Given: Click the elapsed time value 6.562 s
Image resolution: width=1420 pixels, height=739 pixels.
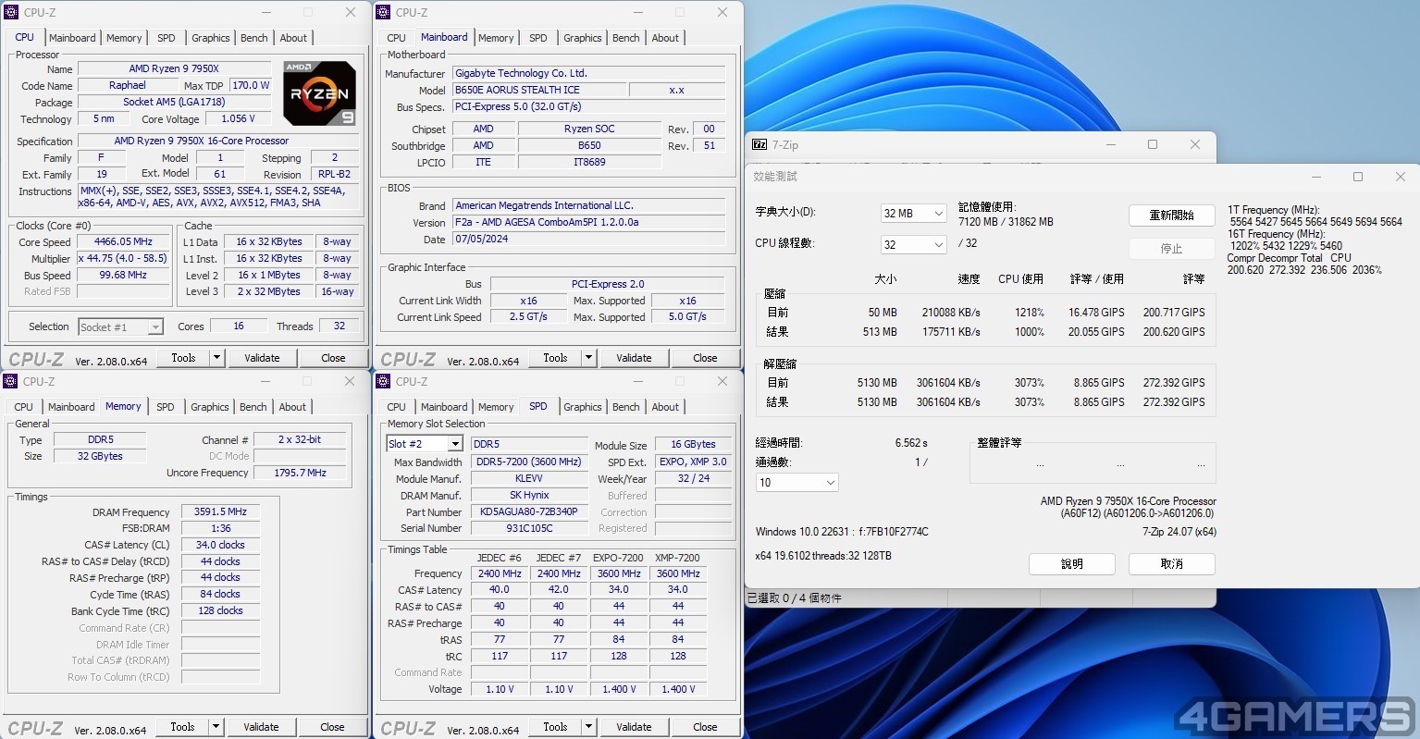Looking at the screenshot, I should pos(910,443).
